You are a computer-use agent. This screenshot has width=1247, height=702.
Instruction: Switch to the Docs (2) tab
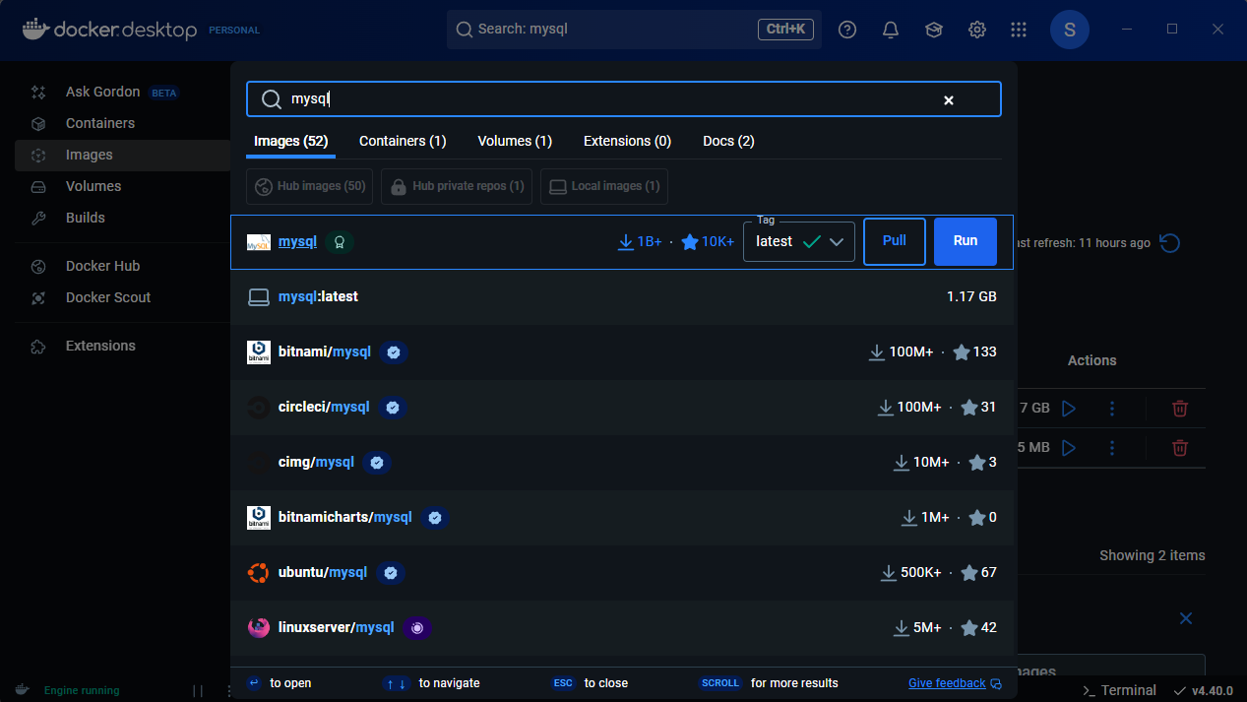728,141
